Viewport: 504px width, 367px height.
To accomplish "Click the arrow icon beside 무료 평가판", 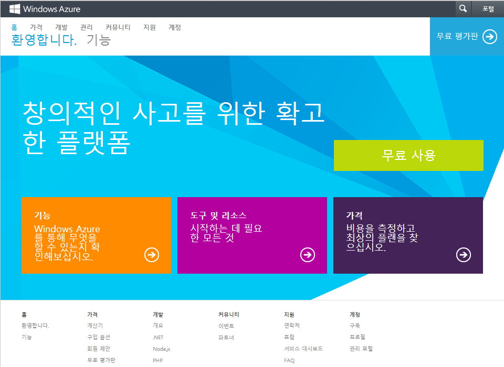I will pos(489,37).
